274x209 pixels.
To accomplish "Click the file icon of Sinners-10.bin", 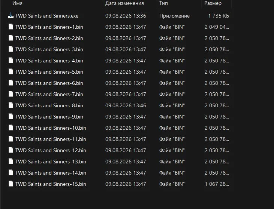I will (11, 128).
